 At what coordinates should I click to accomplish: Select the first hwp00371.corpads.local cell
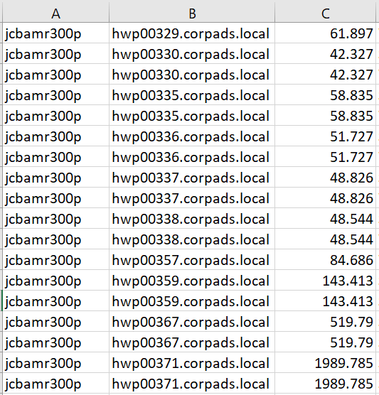pos(192,362)
